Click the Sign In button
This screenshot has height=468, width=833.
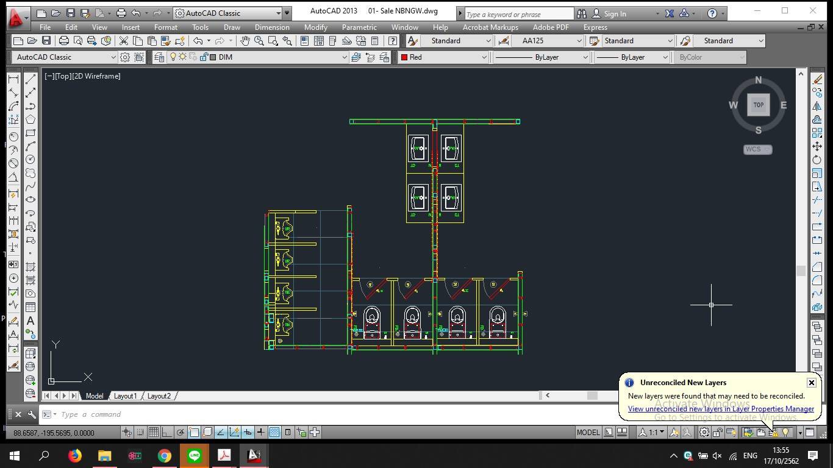(615, 13)
